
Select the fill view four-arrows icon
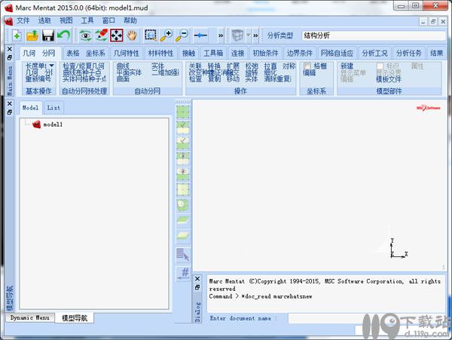point(117,35)
